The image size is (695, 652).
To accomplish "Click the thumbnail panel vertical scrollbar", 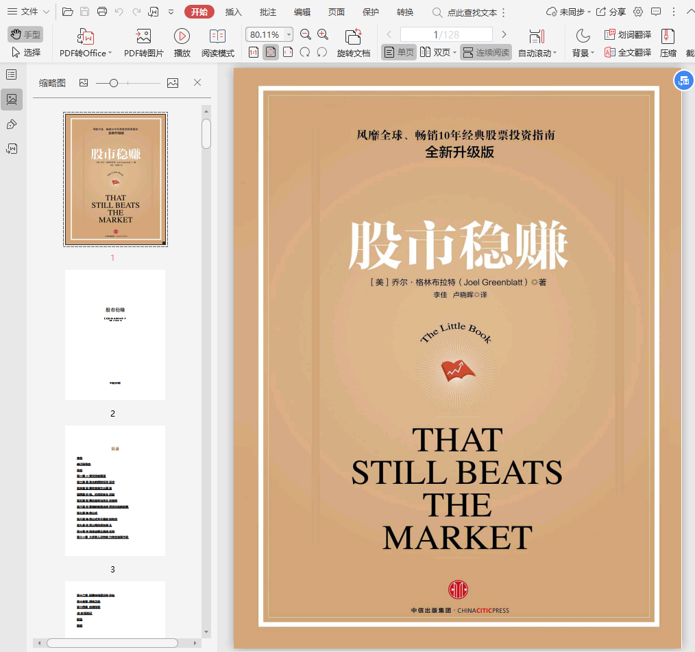I will click(x=206, y=134).
